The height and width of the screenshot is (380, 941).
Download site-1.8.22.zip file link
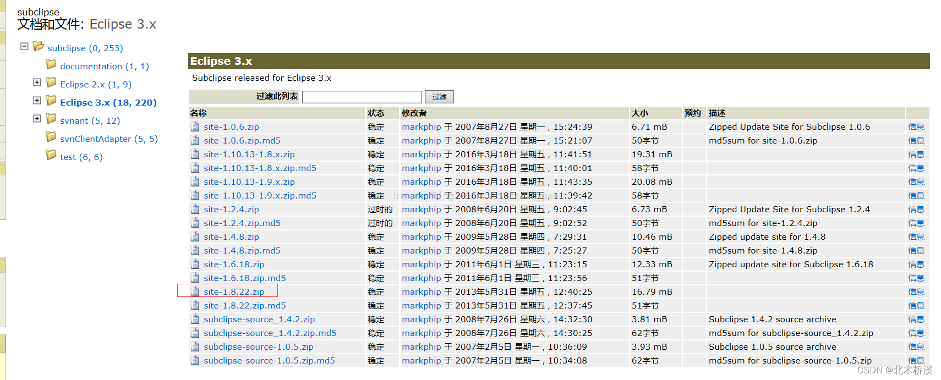click(234, 292)
